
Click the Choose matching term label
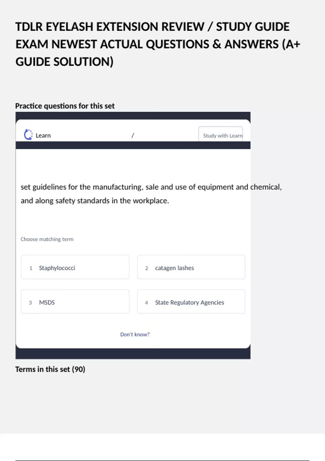click(47, 239)
